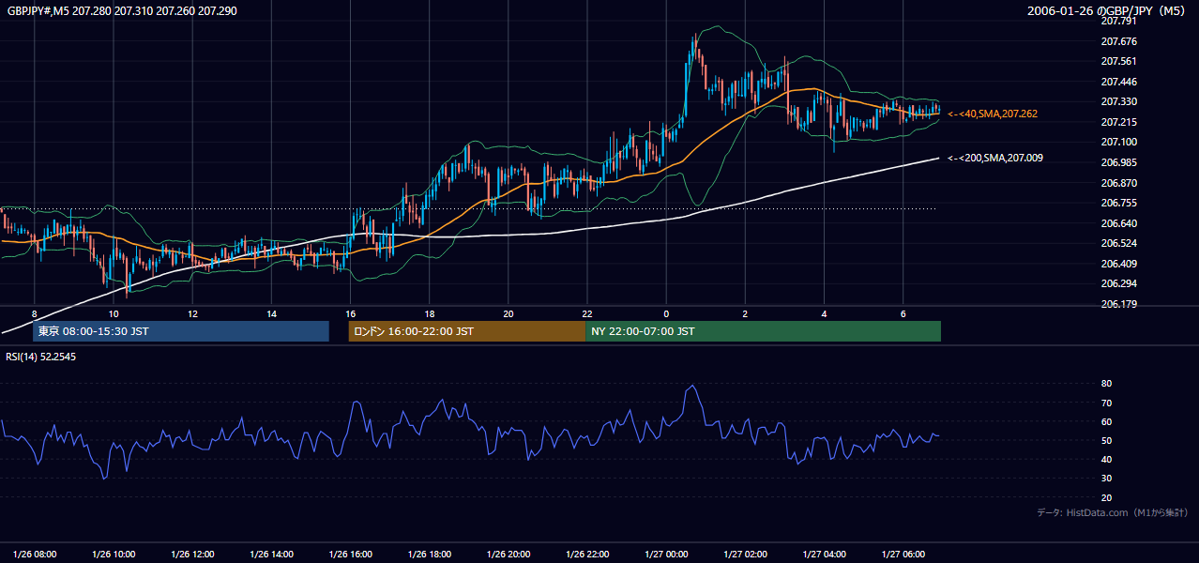Click price level 207.561 on the axis
Image resolution: width=1199 pixels, height=563 pixels.
point(1118,61)
